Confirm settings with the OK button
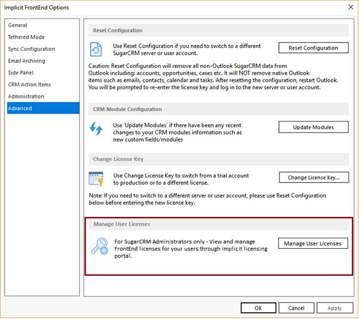Screen dimensions: 359x319 point(258,308)
